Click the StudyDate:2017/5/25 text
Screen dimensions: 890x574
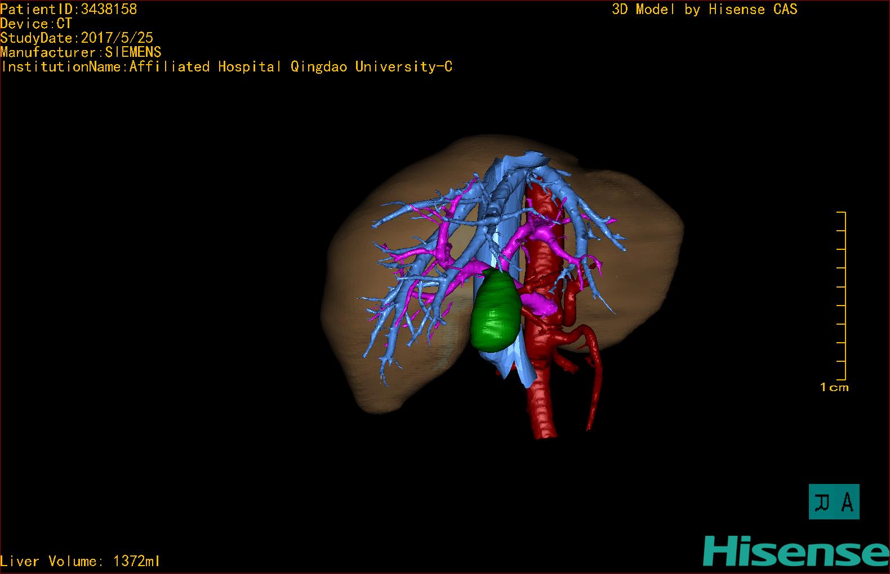pos(77,38)
